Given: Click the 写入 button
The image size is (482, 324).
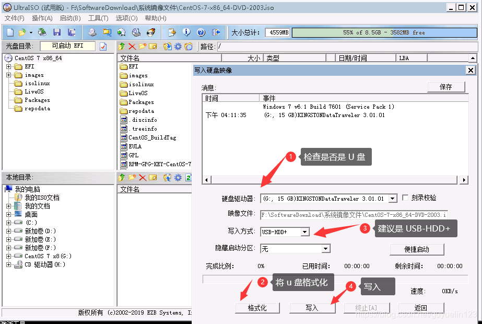Looking at the screenshot, I should click(x=312, y=308).
